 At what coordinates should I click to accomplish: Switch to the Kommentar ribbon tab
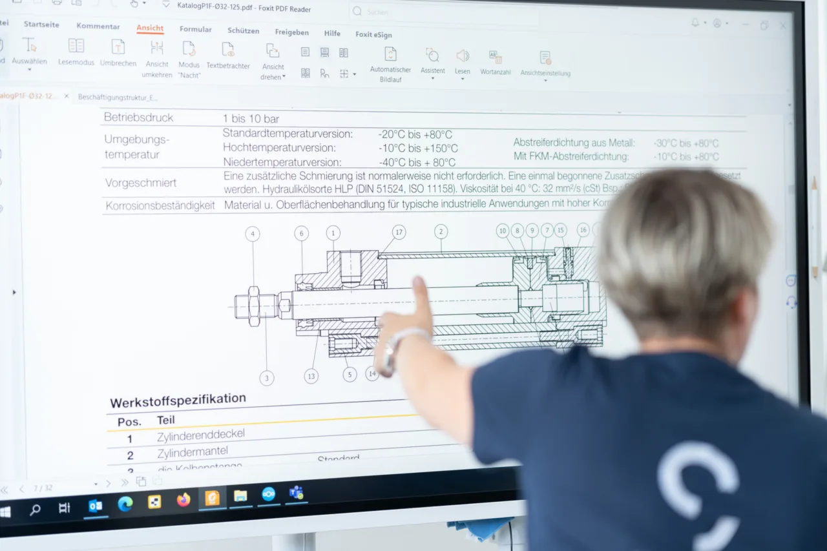(x=98, y=26)
